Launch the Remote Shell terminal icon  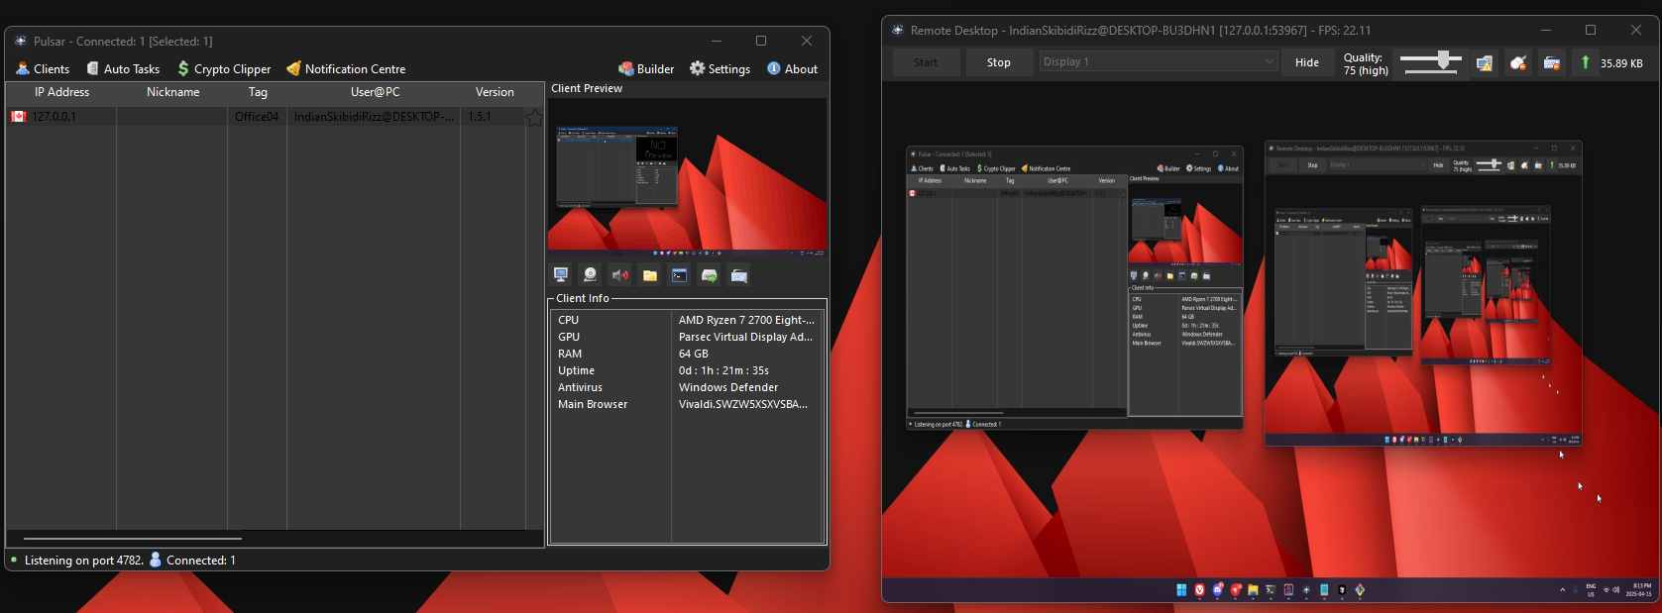coord(680,275)
